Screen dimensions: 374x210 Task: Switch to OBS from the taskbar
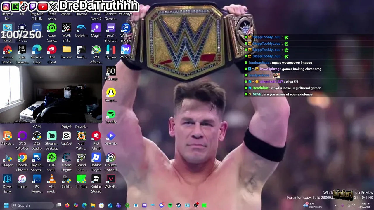point(196,205)
